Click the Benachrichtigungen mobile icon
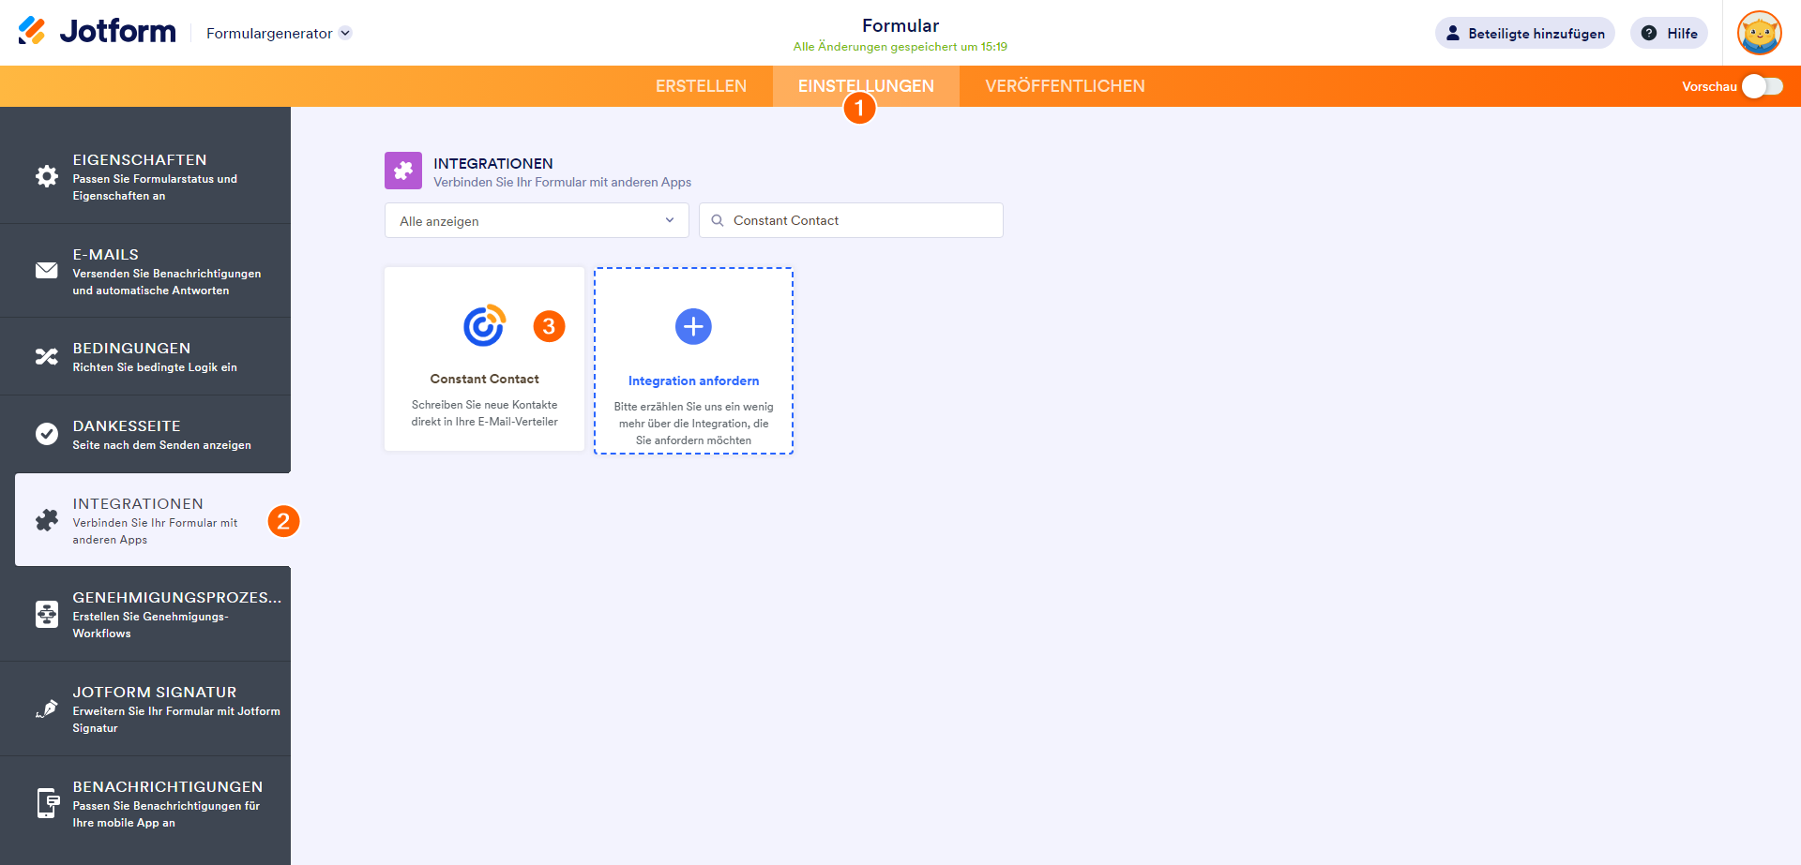The image size is (1801, 865). (x=48, y=803)
